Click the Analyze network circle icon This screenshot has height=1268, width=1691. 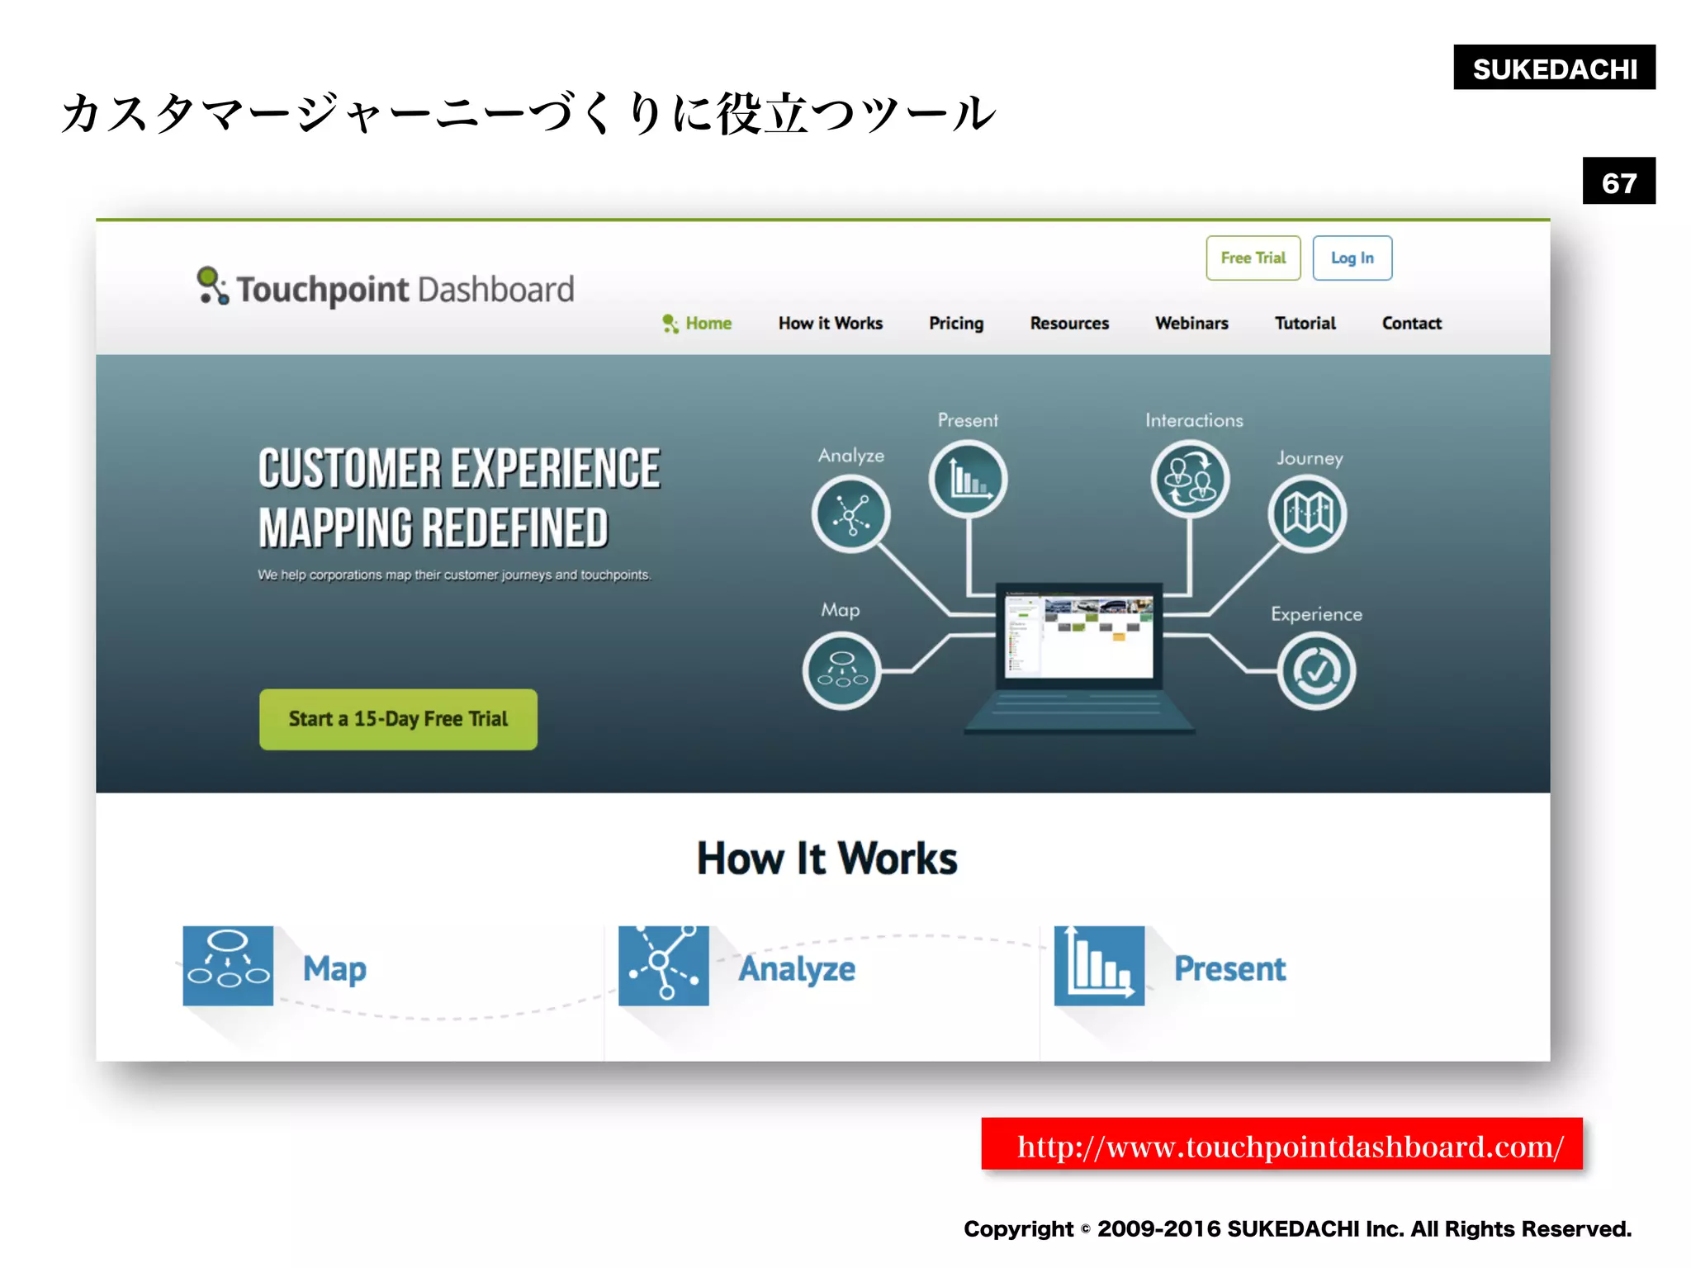click(850, 515)
